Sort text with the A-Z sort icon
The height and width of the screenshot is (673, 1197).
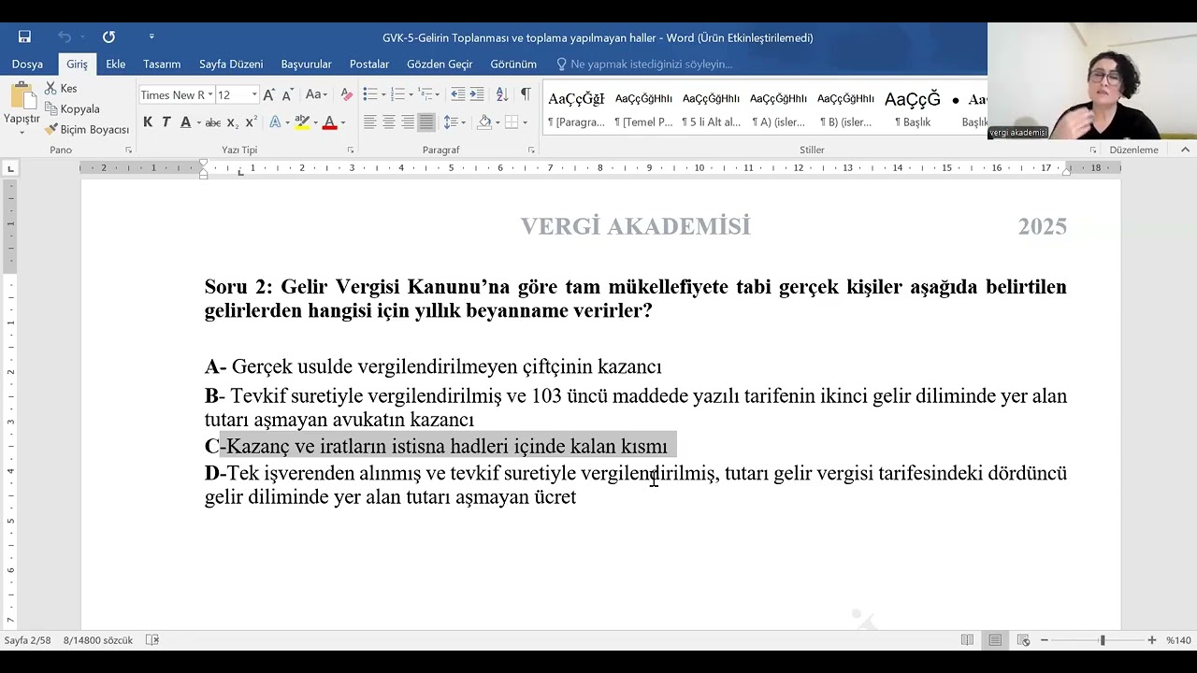[501, 95]
